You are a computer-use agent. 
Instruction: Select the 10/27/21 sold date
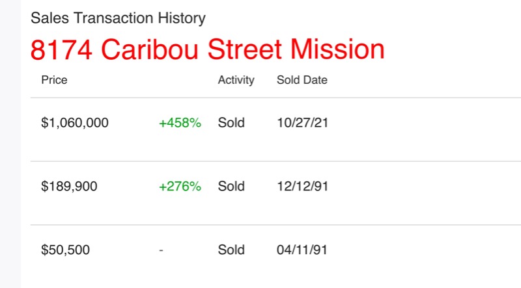tap(302, 123)
